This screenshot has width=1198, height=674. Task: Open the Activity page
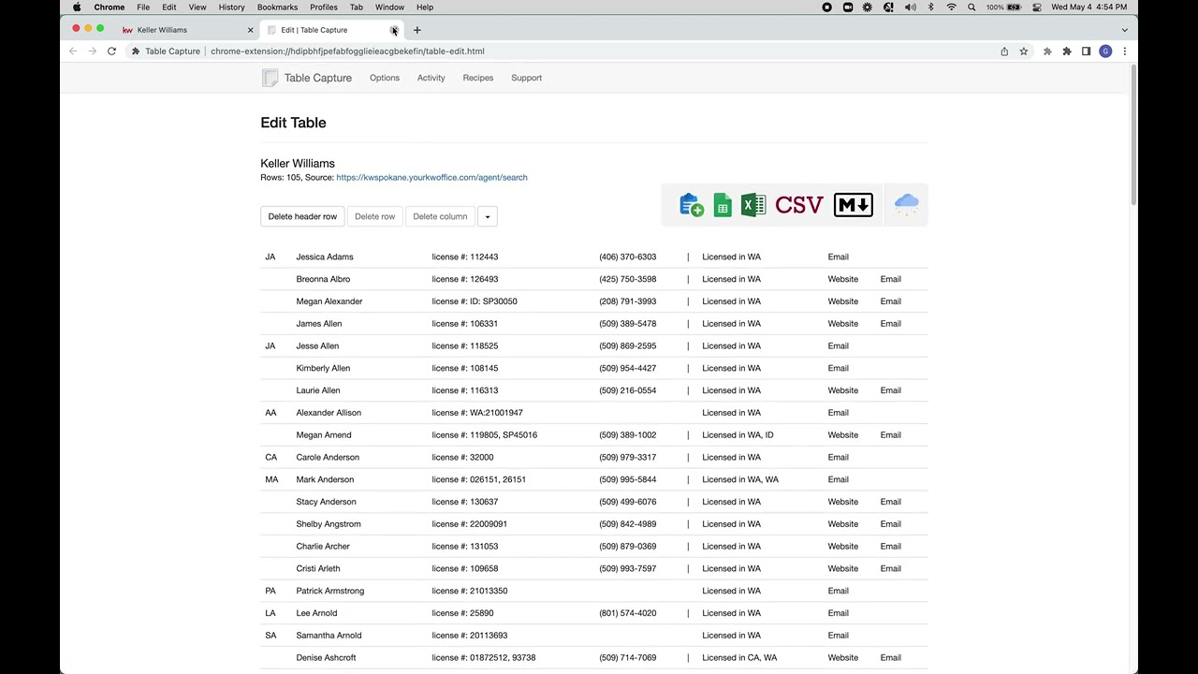click(431, 78)
